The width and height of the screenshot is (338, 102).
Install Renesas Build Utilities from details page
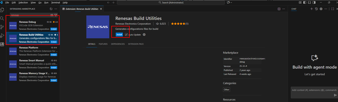coord(119,35)
